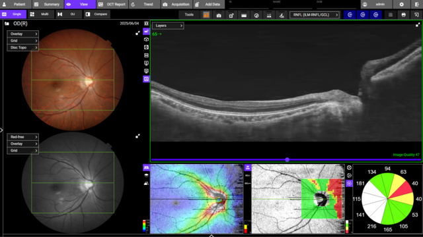Enlarge the color fundus image
423x237 pixels.
[137, 33]
